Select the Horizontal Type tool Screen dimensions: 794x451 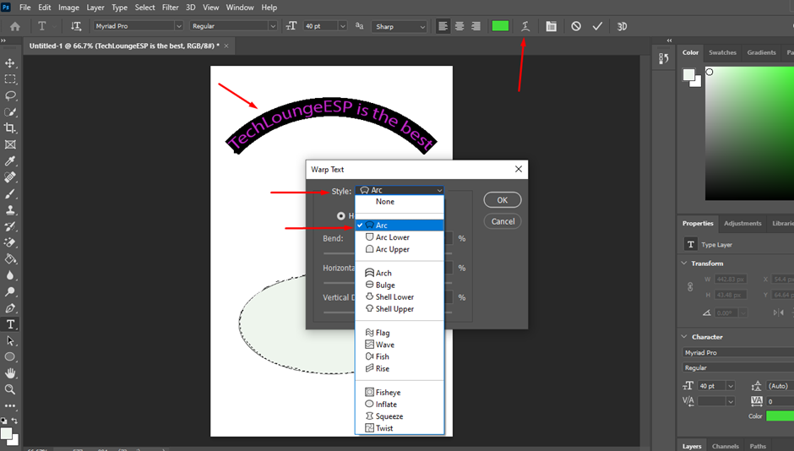(10, 324)
